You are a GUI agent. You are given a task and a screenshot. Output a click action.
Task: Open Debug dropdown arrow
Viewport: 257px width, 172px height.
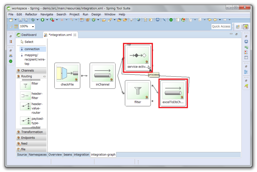tap(37, 20)
